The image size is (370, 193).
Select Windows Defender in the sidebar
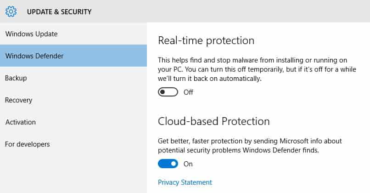click(x=73, y=56)
